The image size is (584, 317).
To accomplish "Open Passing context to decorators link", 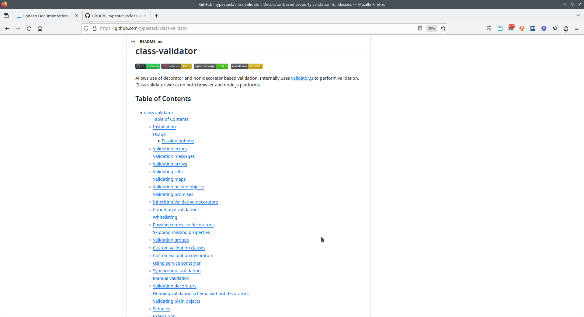I will [x=183, y=225].
